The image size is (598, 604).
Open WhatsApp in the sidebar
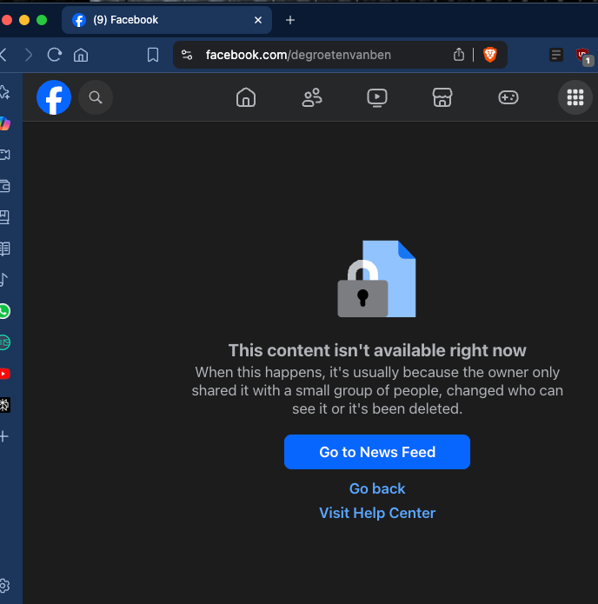coord(4,311)
